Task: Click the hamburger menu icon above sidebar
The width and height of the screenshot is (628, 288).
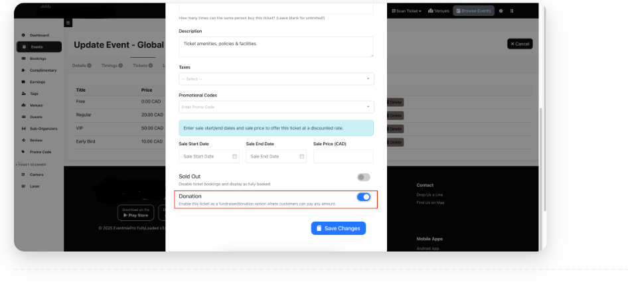Action: [x=68, y=23]
